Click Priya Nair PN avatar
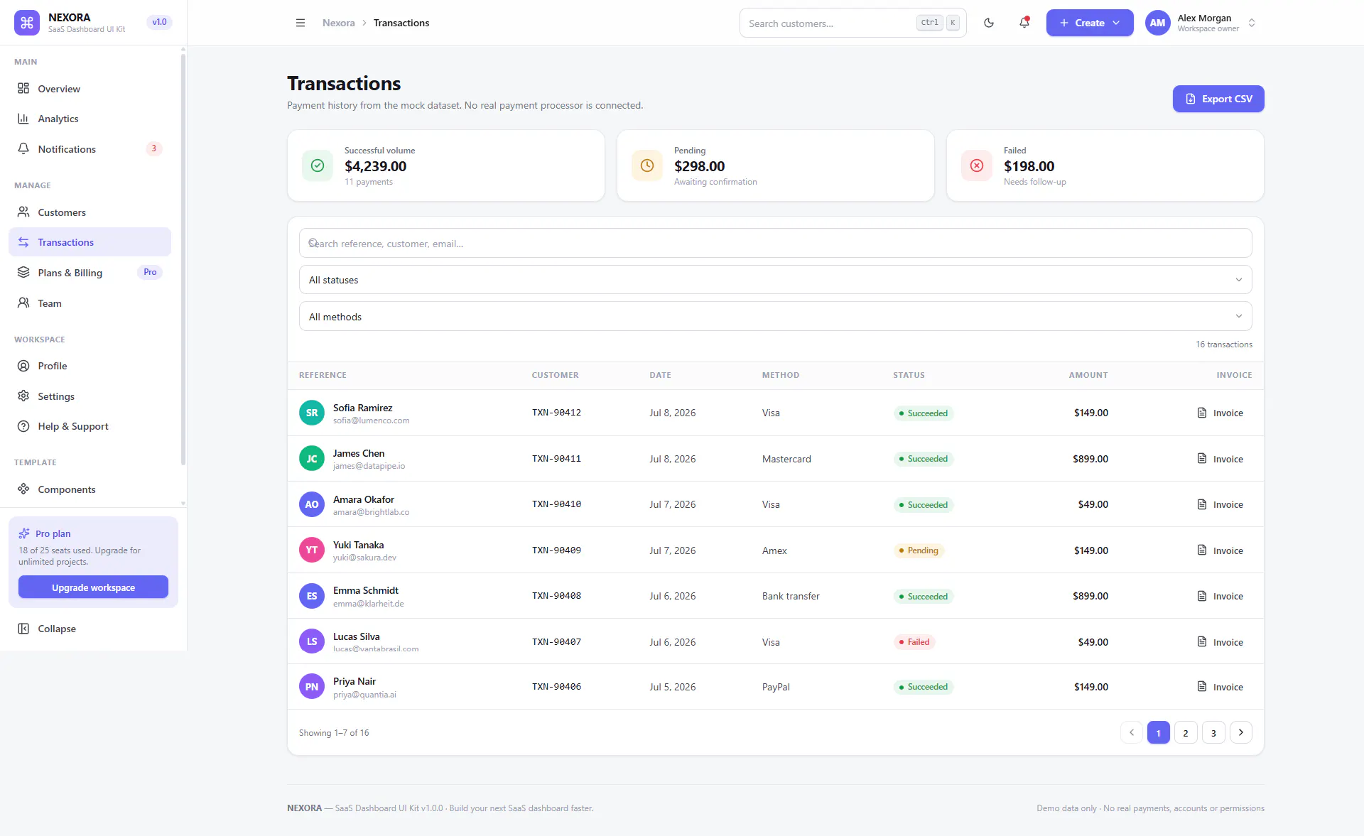1364x836 pixels. point(312,687)
